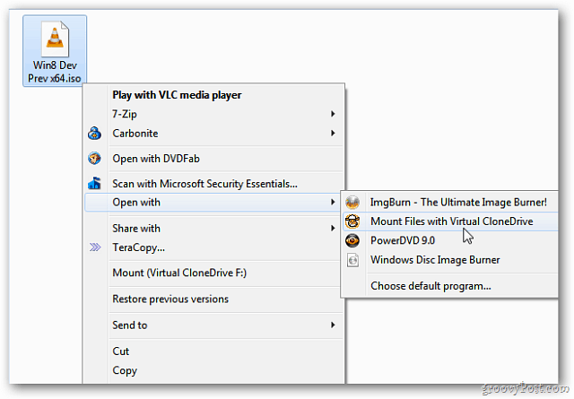This screenshot has width=574, height=399.
Task: Click the ImgBurn icon in submenu
Action: point(352,203)
